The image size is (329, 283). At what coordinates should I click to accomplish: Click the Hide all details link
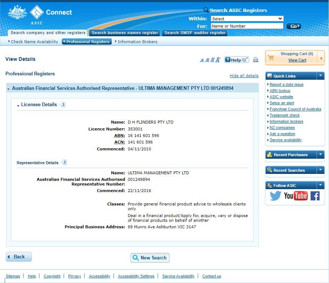point(244,76)
